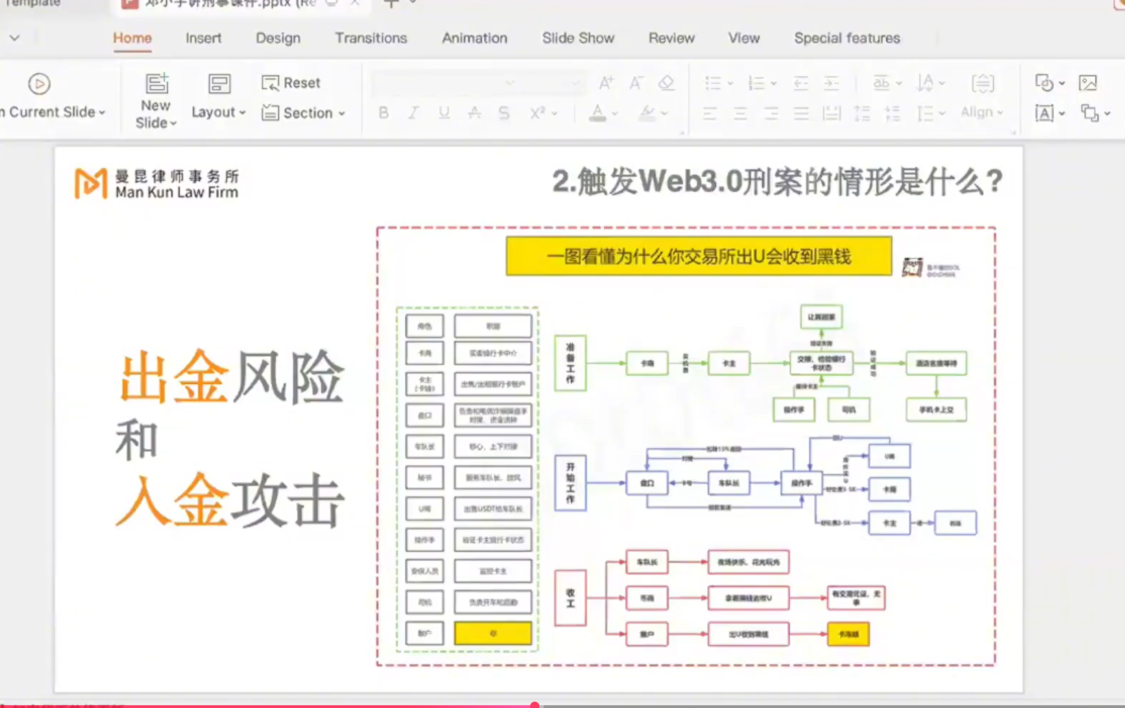Open the superscript dropdown arrow
The width and height of the screenshot is (1125, 708).
pyautogui.click(x=555, y=114)
